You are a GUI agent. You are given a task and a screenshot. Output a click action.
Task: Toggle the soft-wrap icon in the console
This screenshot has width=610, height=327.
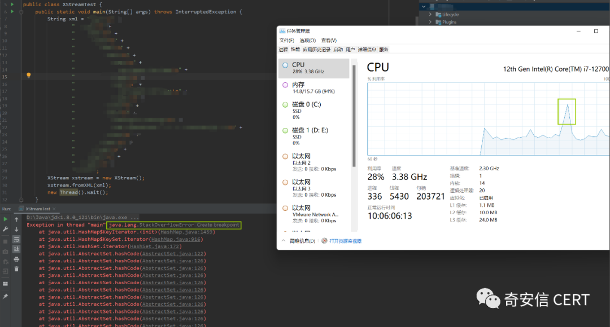pyautogui.click(x=16, y=240)
